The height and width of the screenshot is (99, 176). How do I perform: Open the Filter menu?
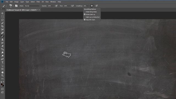[x=38, y=2]
